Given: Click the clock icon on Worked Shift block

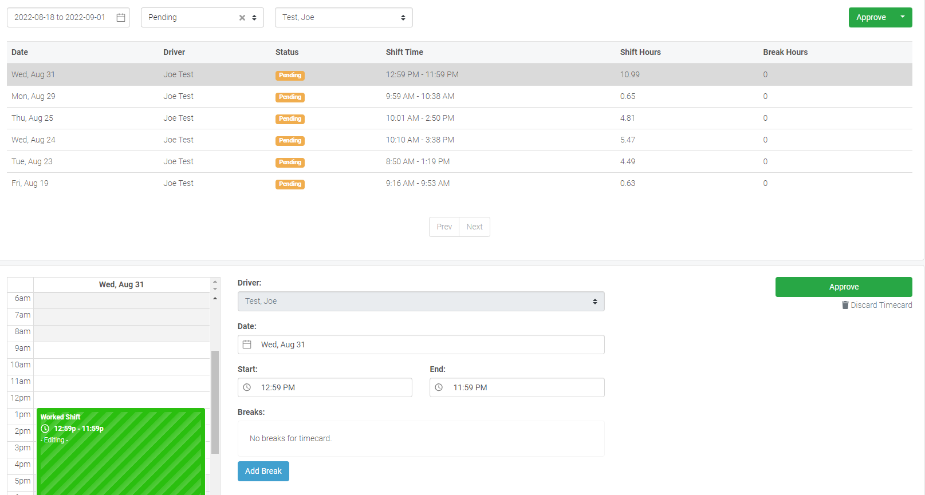Looking at the screenshot, I should pos(45,429).
